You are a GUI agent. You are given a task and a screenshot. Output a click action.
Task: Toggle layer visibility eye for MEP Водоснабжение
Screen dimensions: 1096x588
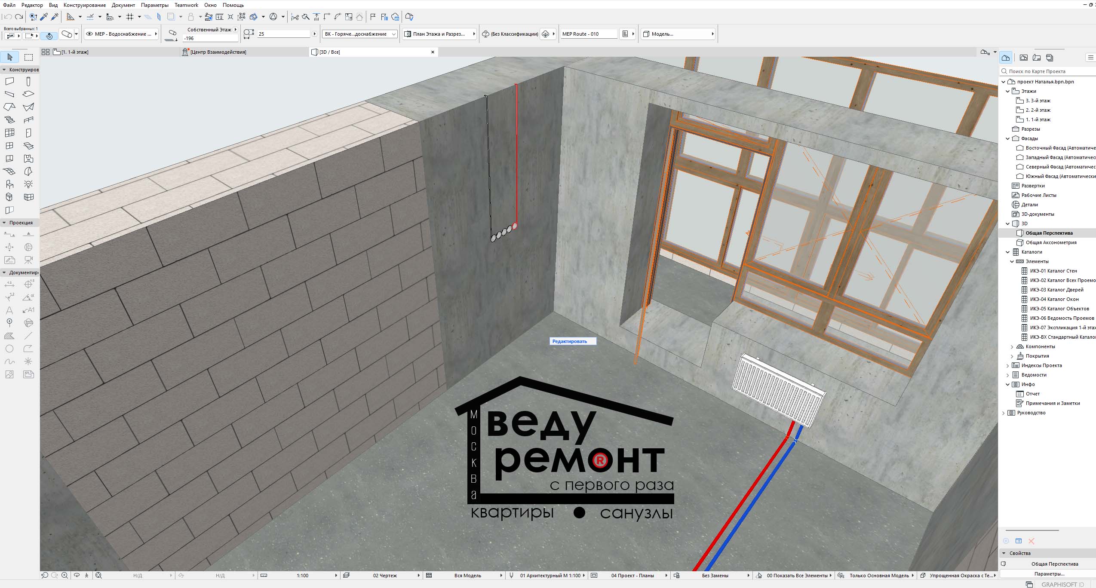coord(89,34)
